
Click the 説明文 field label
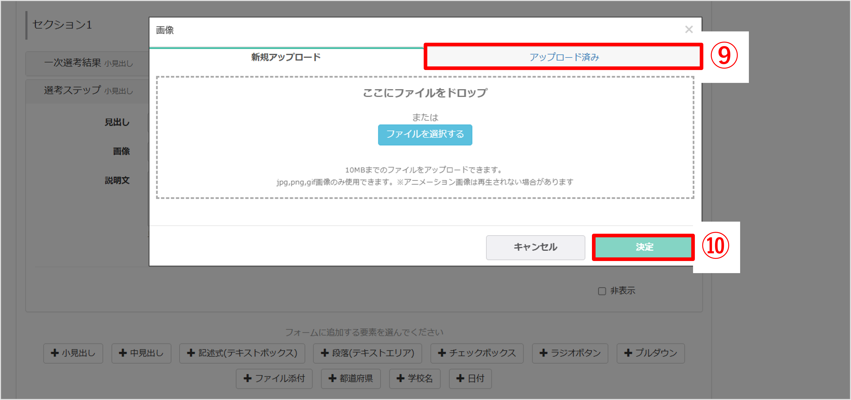click(117, 180)
